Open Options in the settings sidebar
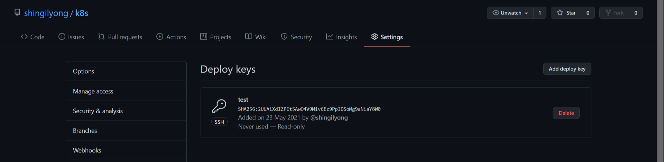The width and height of the screenshot is (664, 162). point(126,71)
